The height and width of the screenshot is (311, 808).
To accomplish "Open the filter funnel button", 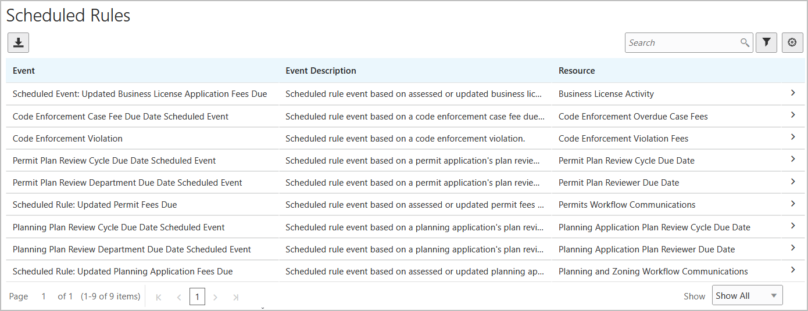I will [x=766, y=42].
